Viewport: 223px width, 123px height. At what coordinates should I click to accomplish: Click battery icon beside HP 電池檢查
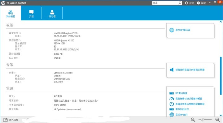(172, 93)
